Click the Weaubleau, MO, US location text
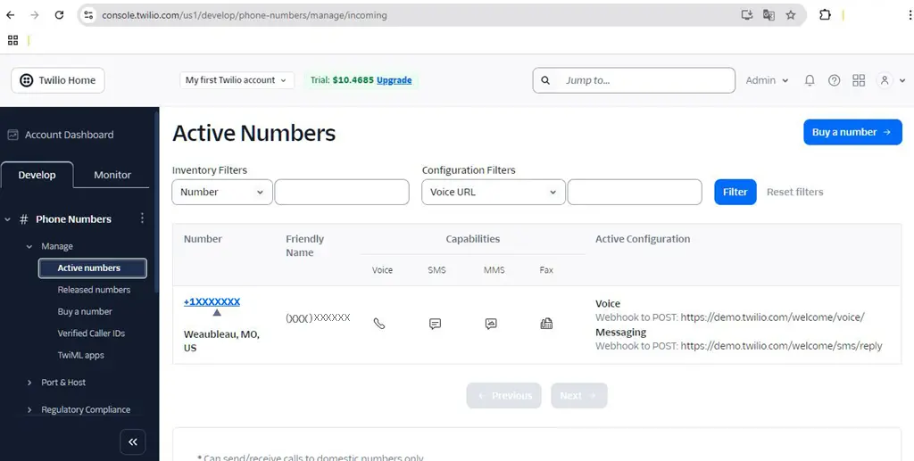914x461 pixels. (221, 342)
